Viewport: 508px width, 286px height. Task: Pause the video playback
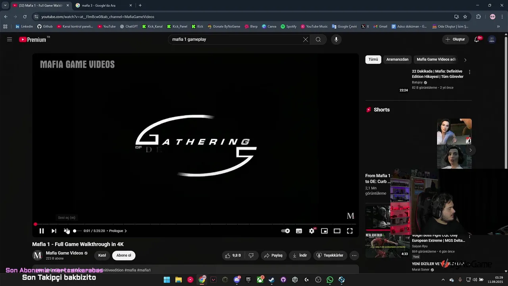pyautogui.click(x=42, y=231)
